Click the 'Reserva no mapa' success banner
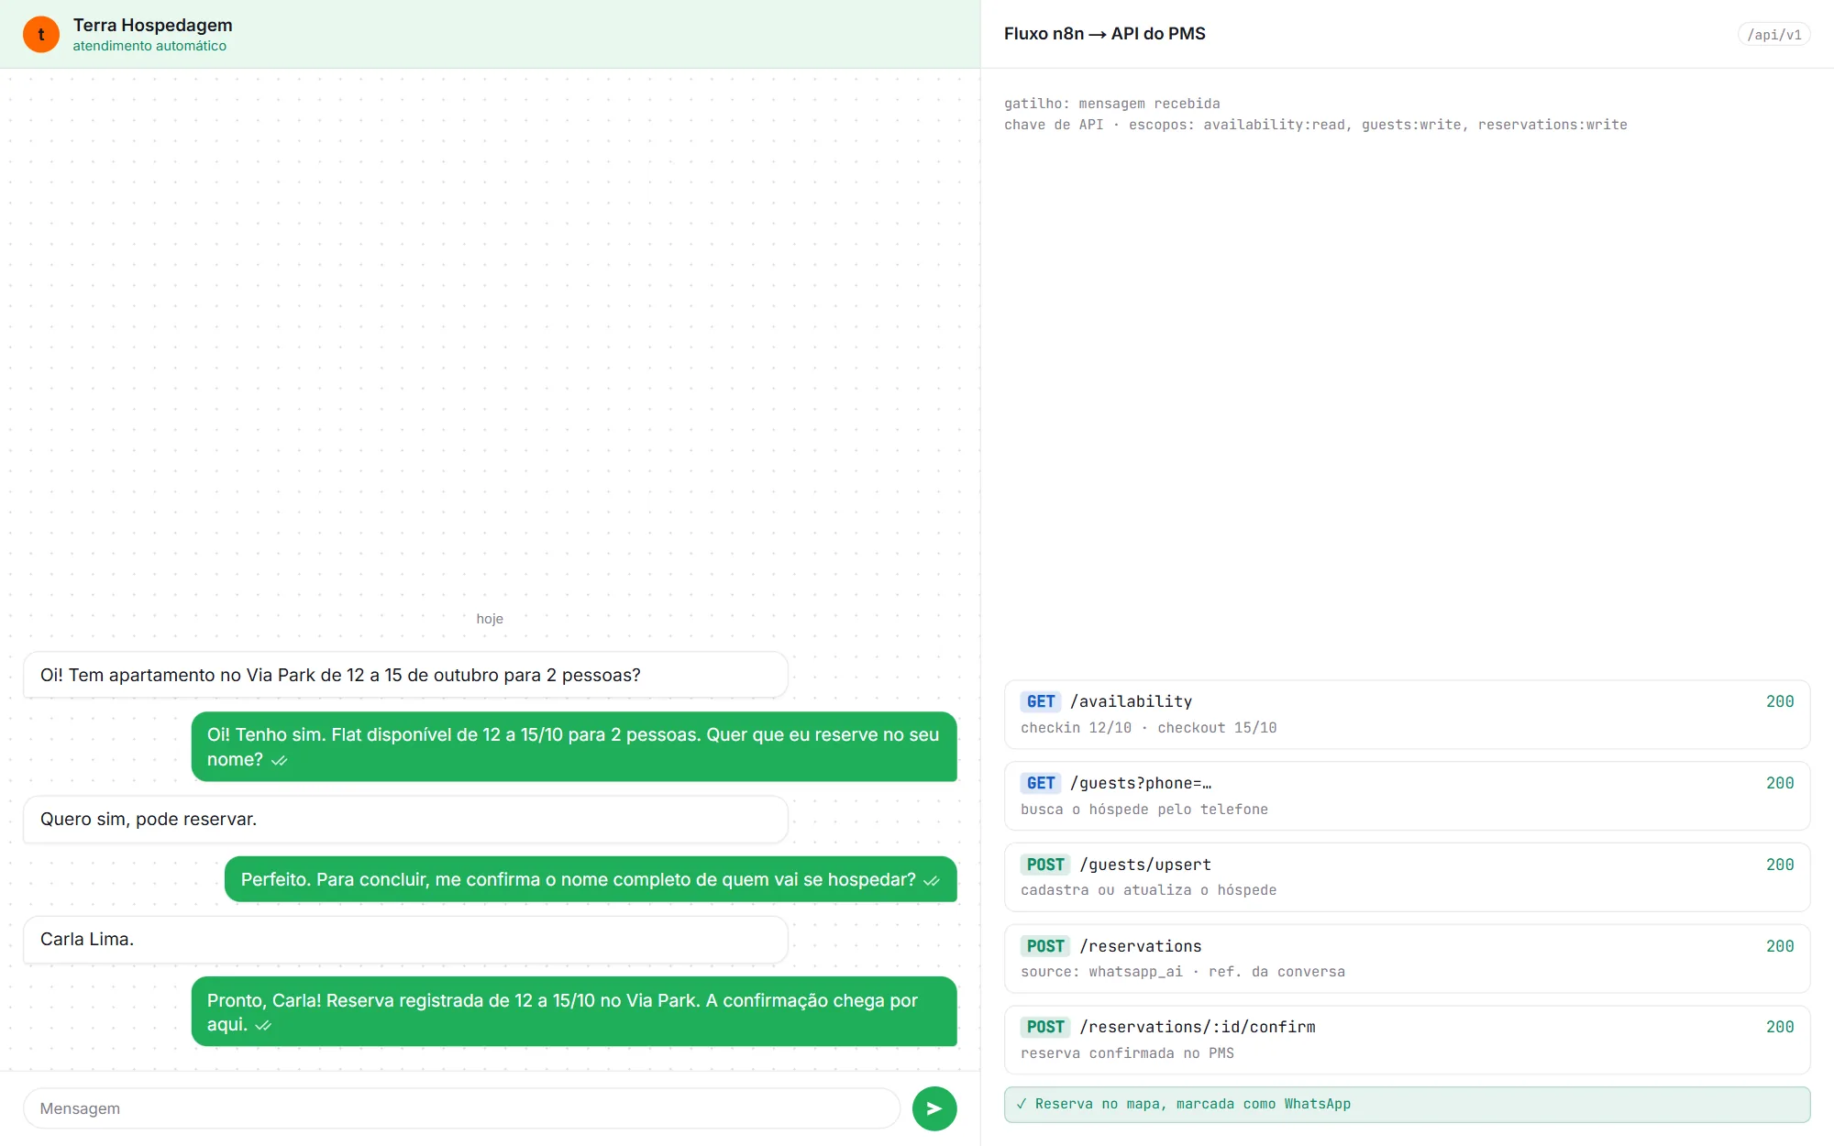The image size is (1834, 1146). point(1407,1104)
